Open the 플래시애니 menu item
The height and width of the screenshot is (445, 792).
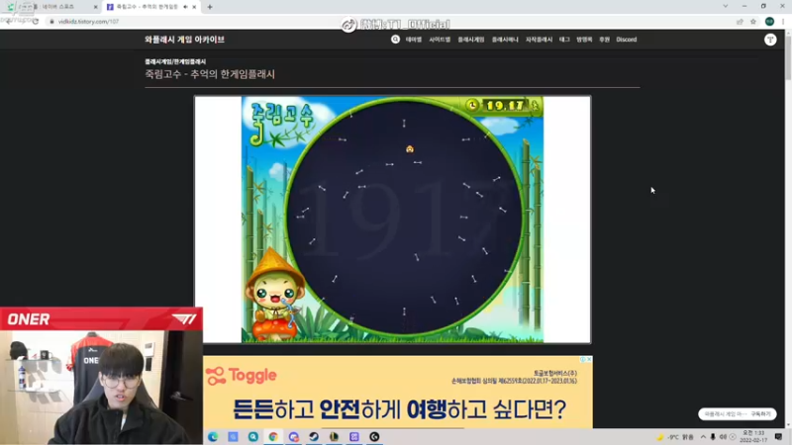(505, 40)
